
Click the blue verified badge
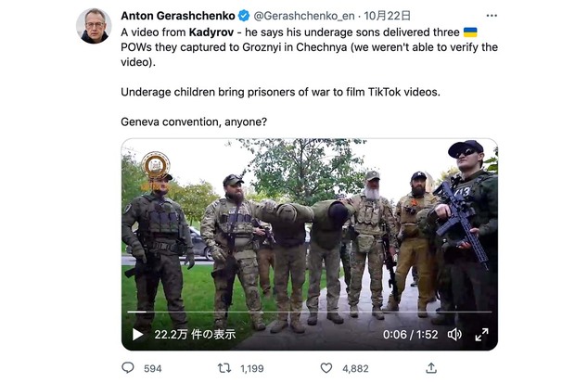click(x=243, y=16)
